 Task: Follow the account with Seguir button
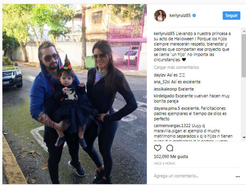pyautogui.click(x=232, y=15)
